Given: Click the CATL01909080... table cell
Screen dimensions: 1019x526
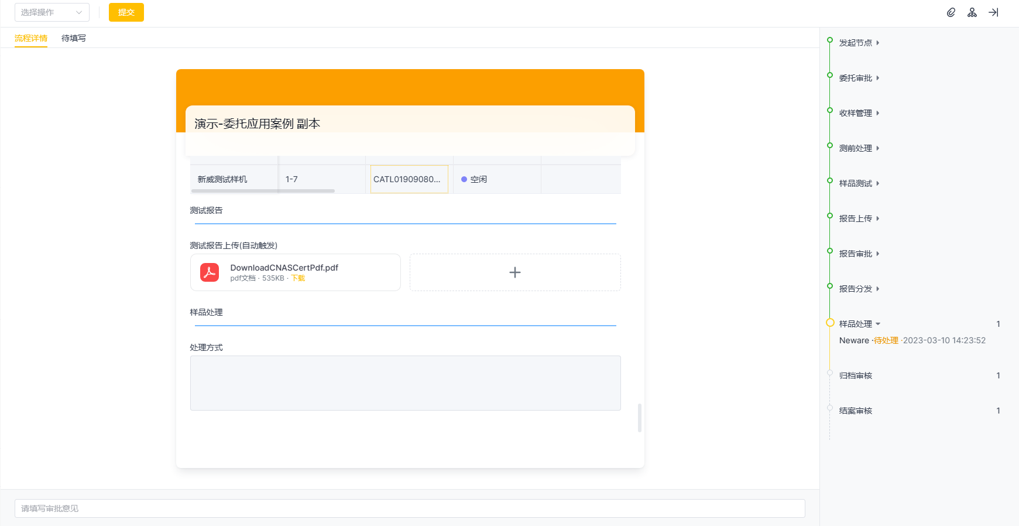Looking at the screenshot, I should (x=409, y=179).
